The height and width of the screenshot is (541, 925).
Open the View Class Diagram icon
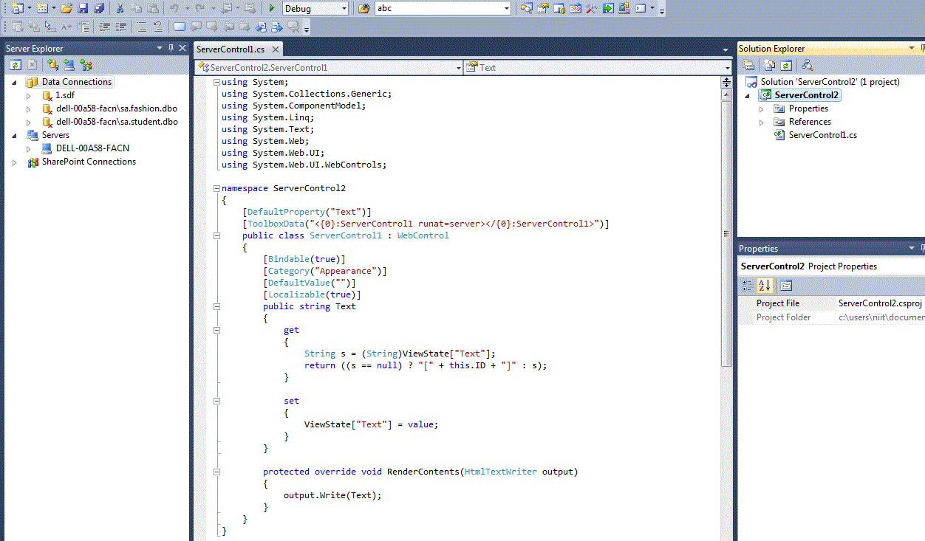click(806, 65)
